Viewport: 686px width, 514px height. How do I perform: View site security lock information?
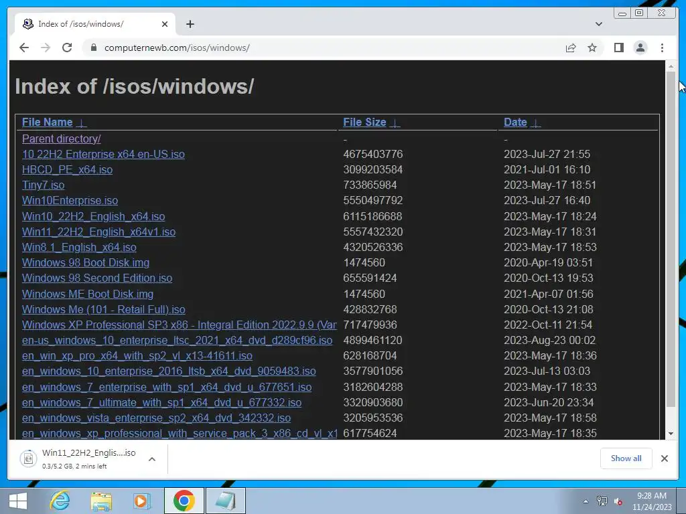tap(94, 48)
